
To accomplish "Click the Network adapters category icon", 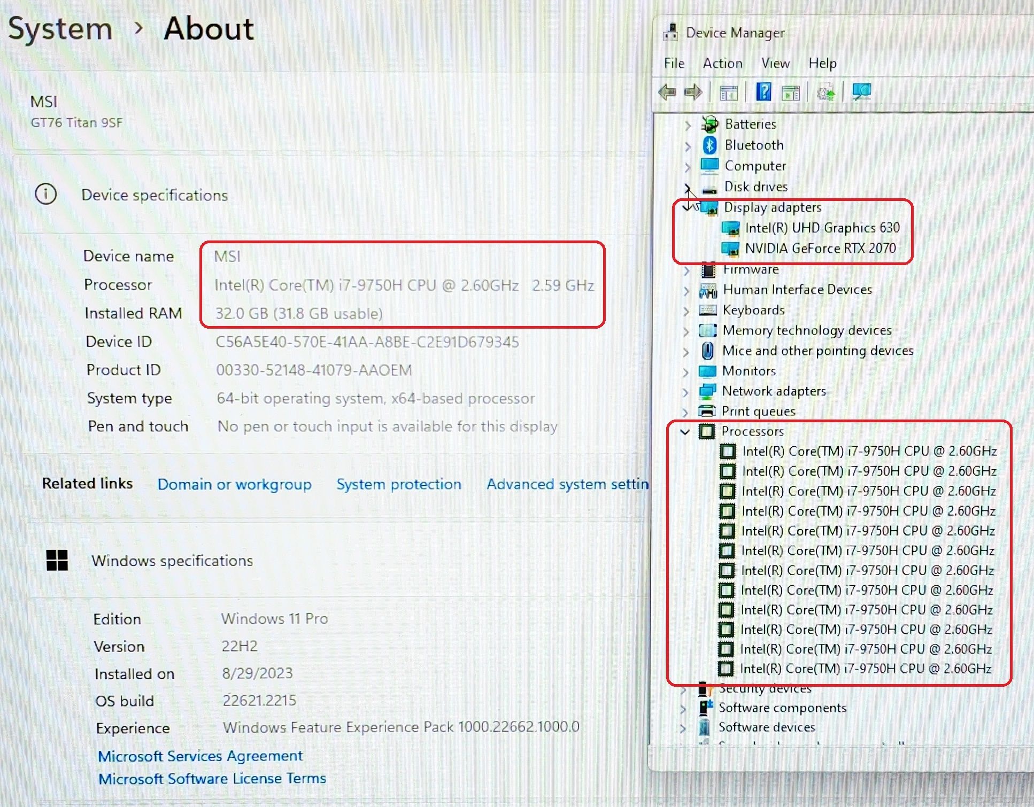I will tap(707, 391).
